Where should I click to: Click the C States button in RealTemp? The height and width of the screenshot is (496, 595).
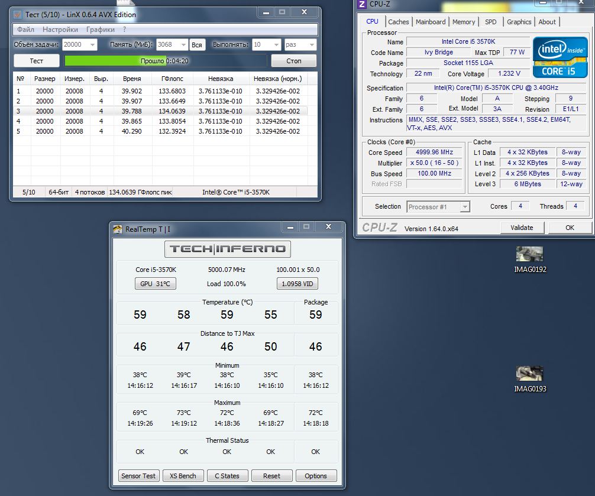227,476
